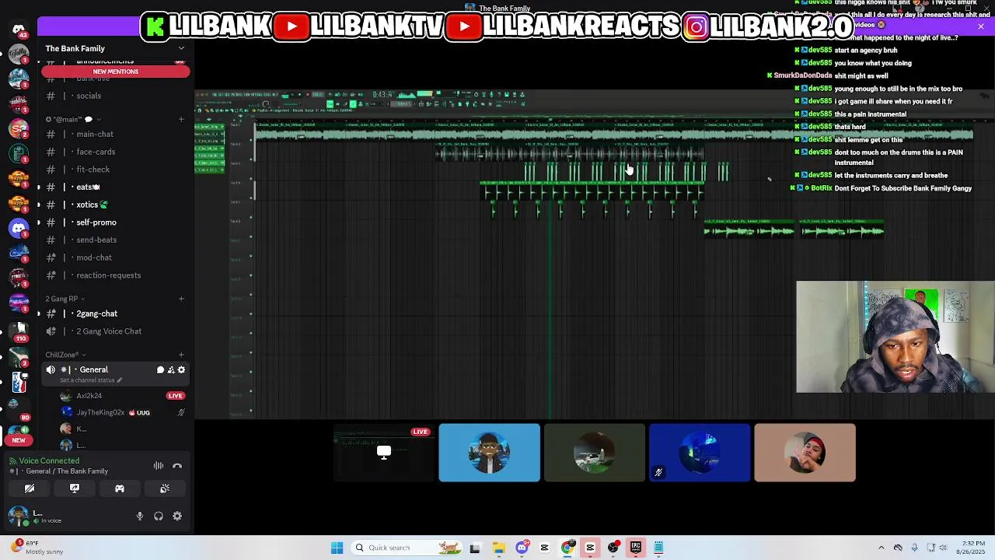Collapse the @main category
Image resolution: width=995 pixels, height=560 pixels.
pyautogui.click(x=70, y=120)
